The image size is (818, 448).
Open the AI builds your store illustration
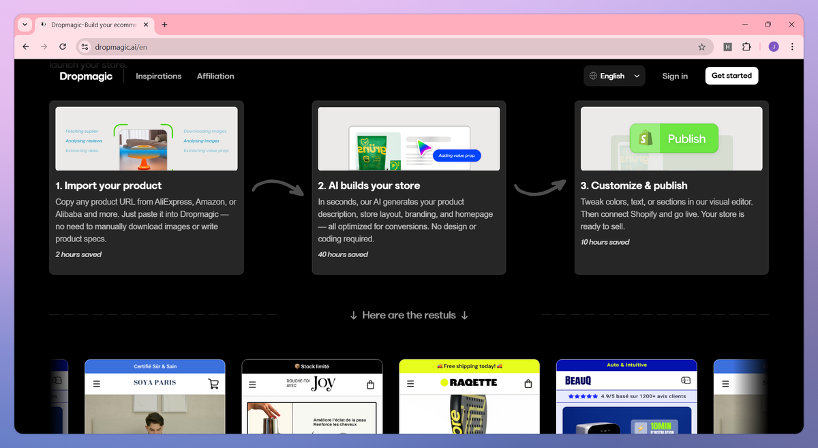(409, 138)
